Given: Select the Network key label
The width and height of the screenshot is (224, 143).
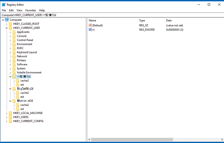Looking at the screenshot, I should 22,56.
